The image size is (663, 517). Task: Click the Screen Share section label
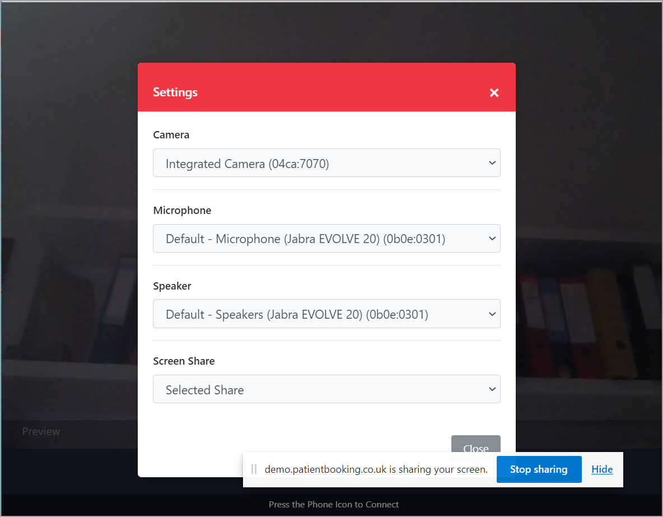184,361
